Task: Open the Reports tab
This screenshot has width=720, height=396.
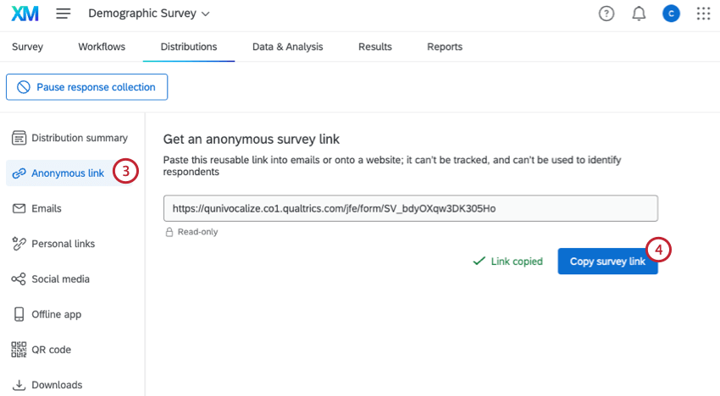Action: click(x=445, y=47)
